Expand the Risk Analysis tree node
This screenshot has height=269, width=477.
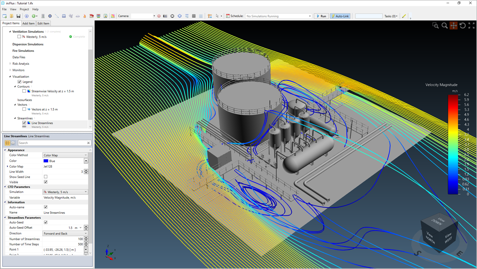10,64
